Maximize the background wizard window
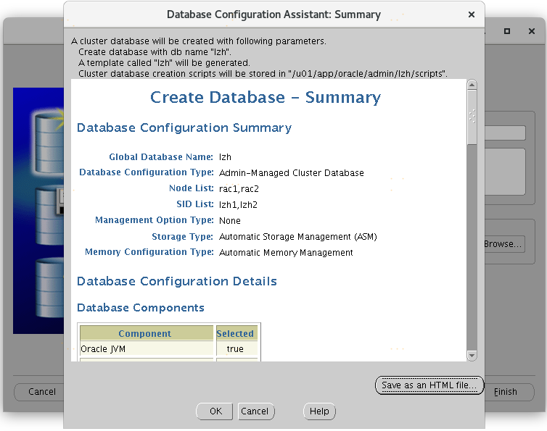 507,31
